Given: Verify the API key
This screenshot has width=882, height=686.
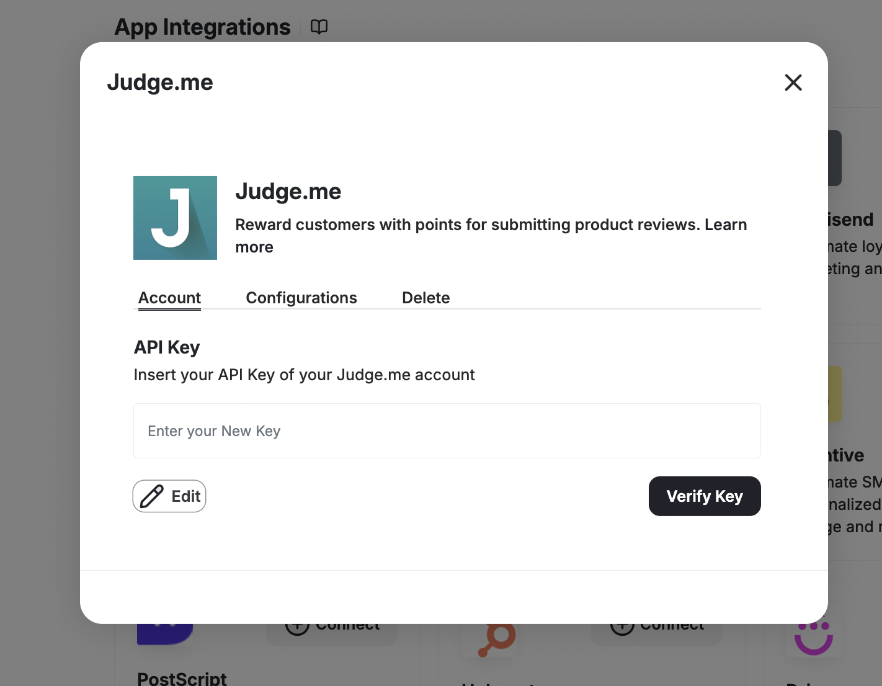Looking at the screenshot, I should tap(705, 496).
